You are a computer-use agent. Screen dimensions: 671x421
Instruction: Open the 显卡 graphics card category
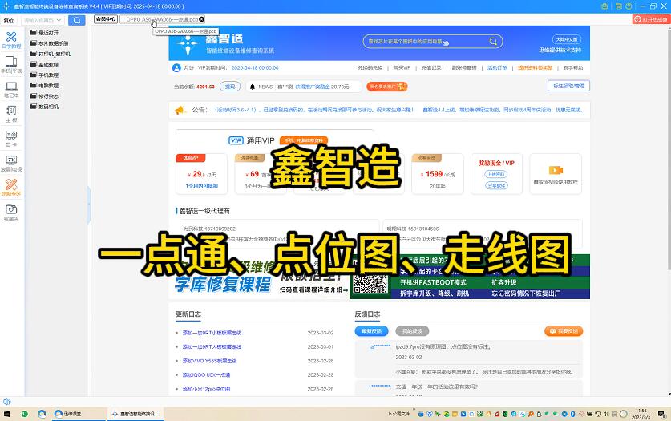tap(11, 138)
